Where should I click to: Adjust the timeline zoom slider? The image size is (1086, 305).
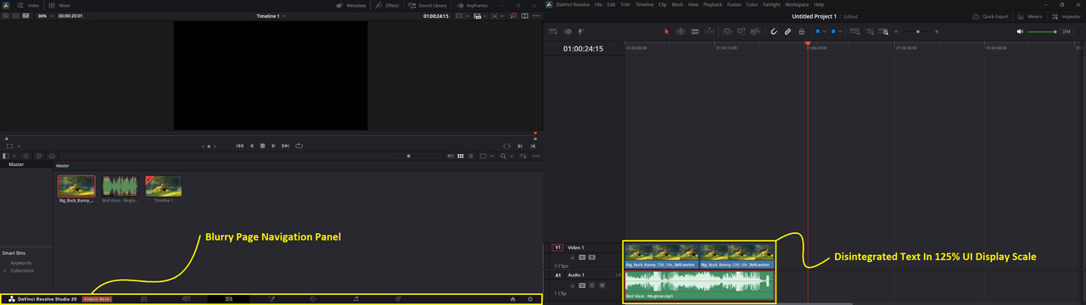point(918,31)
